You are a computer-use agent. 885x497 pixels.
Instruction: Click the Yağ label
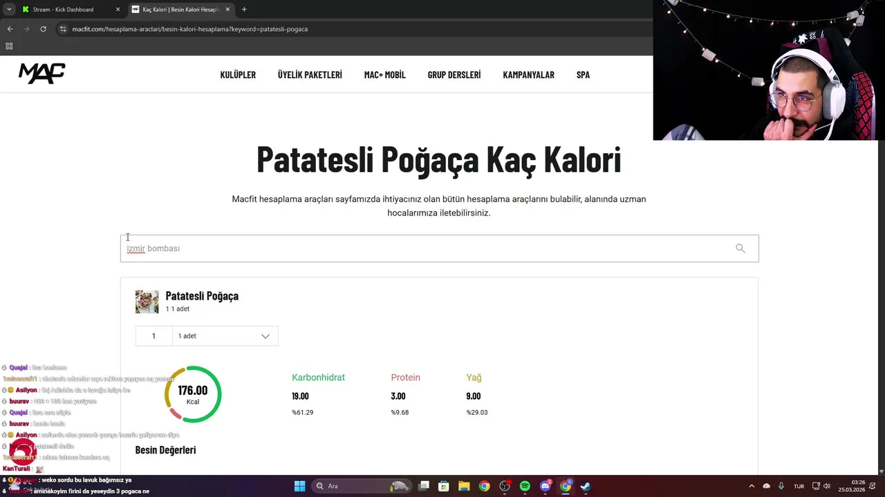(474, 378)
